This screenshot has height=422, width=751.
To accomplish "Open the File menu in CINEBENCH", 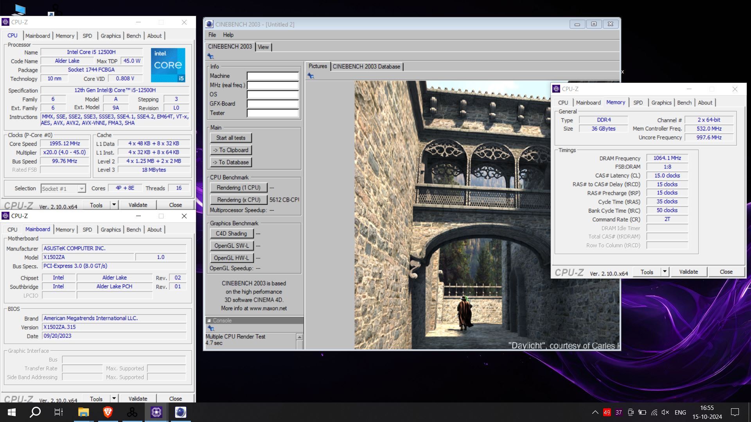I will point(212,35).
